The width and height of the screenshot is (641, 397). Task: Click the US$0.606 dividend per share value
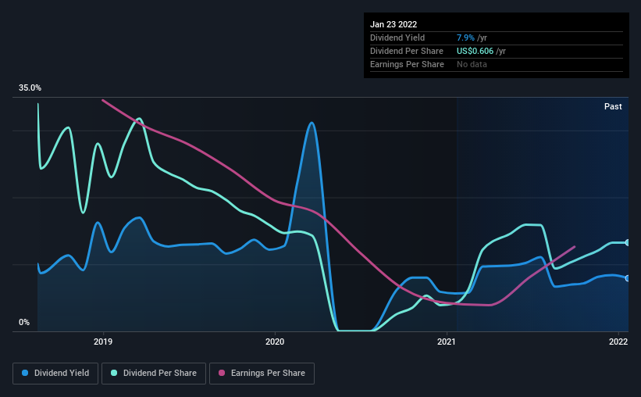(x=475, y=51)
